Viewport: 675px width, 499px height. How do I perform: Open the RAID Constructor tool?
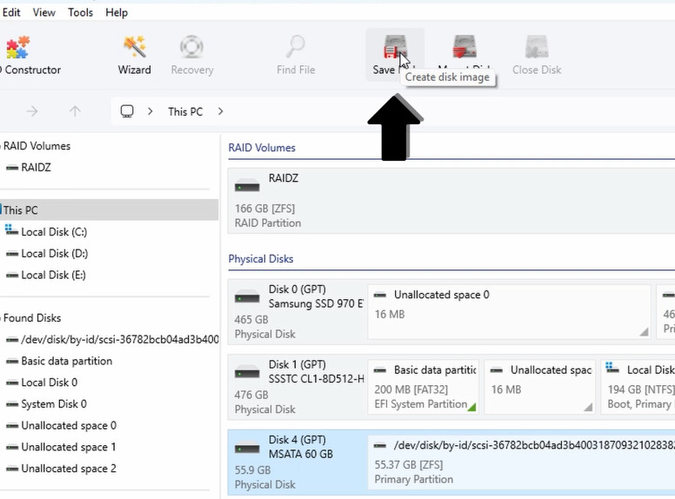tap(29, 55)
